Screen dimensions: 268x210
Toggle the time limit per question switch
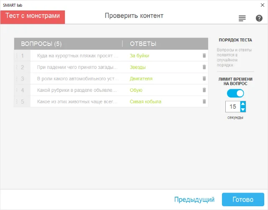tap(235, 94)
